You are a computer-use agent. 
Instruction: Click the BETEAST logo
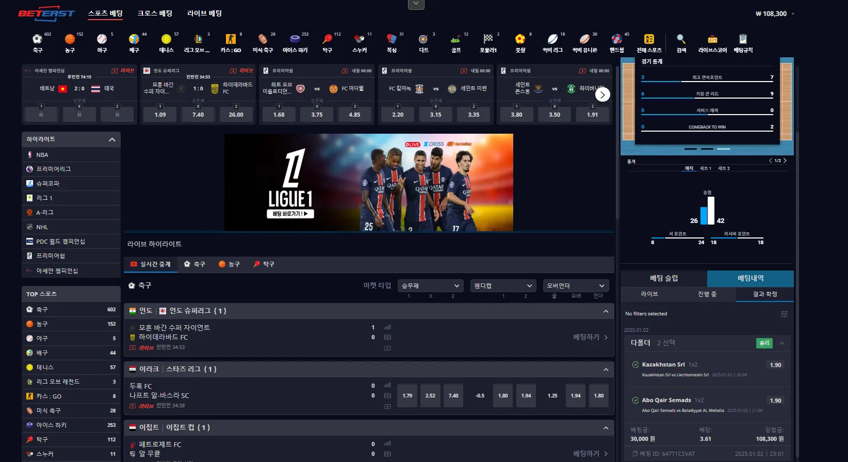(46, 14)
